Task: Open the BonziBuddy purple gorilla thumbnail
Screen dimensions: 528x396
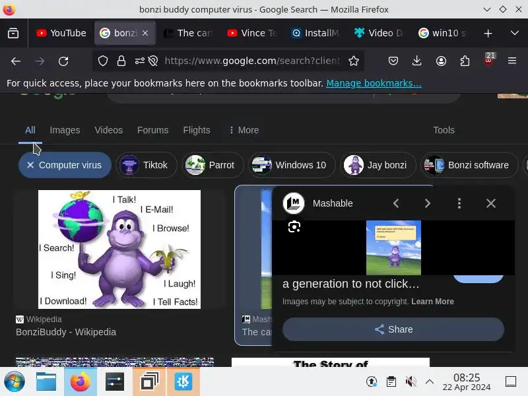Action: (x=119, y=249)
